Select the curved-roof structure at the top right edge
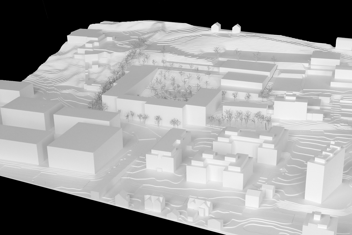352x235 pixels. pos(343,43)
